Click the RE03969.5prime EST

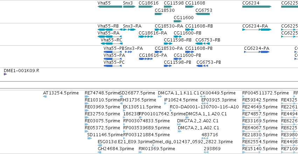87,110
